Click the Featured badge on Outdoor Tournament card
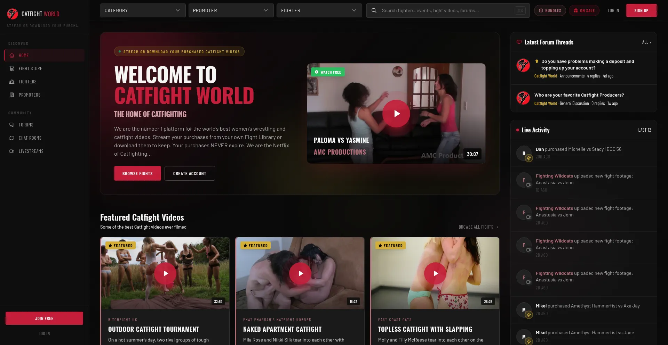This screenshot has width=668, height=345. [x=120, y=246]
